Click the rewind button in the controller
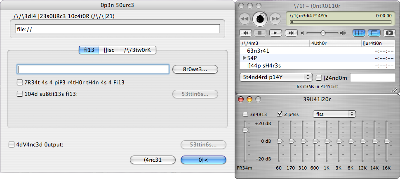Viewport: 400px width, 179px height. click(x=244, y=19)
